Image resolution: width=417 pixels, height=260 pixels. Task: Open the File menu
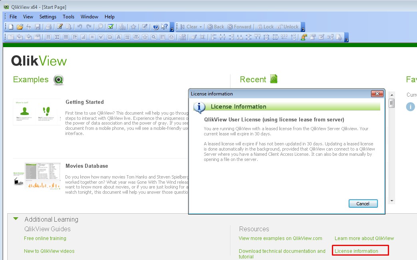click(x=13, y=17)
